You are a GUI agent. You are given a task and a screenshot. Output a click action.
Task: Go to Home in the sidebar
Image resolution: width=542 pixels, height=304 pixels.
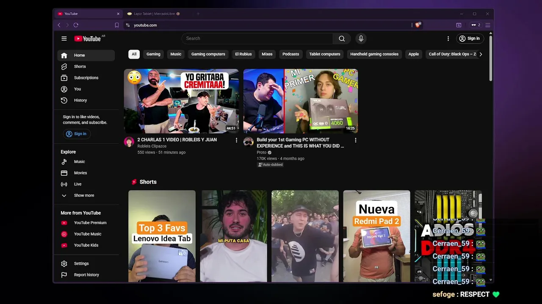pyautogui.click(x=86, y=55)
